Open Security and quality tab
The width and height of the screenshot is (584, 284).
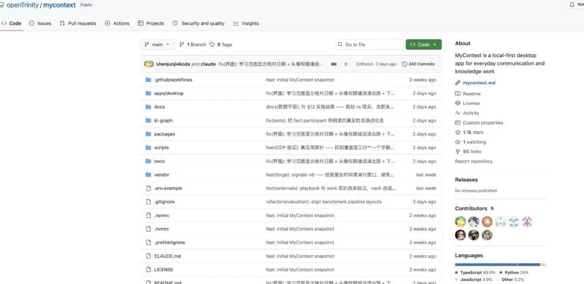(x=198, y=23)
